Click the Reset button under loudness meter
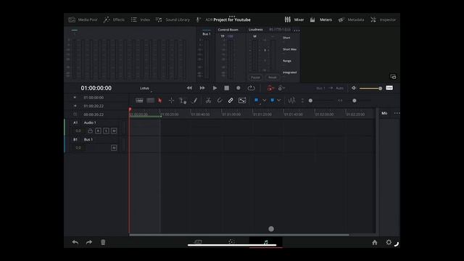This screenshot has width=464, height=261. [273, 78]
